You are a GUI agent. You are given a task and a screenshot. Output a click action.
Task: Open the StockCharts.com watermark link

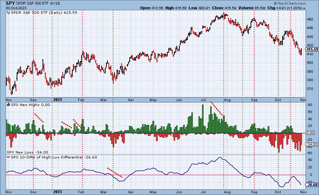pos(290,3)
